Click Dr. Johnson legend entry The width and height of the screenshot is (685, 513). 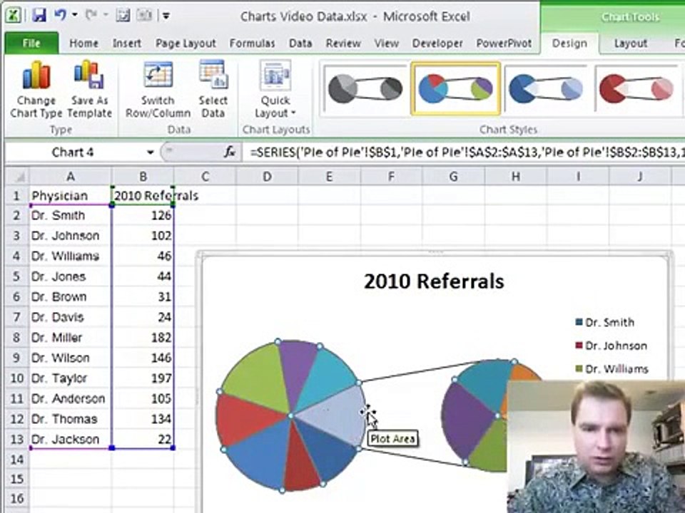click(612, 346)
